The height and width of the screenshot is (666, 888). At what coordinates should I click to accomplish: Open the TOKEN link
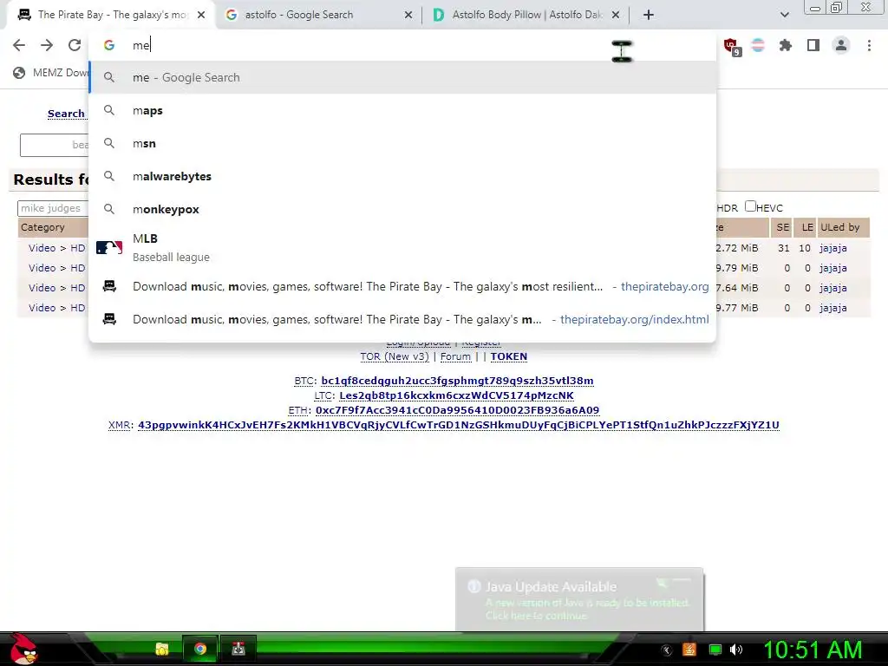point(508,356)
